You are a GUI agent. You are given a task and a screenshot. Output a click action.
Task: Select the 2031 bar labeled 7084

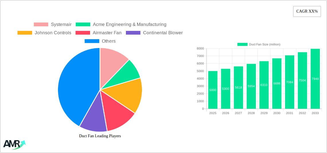(x=289, y=82)
